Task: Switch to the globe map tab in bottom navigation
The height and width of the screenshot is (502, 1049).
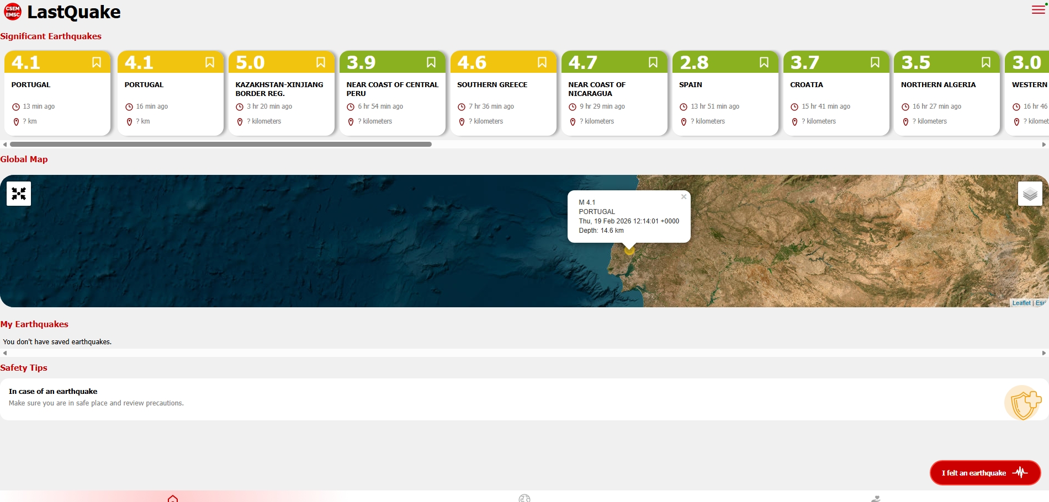Action: pyautogui.click(x=524, y=498)
